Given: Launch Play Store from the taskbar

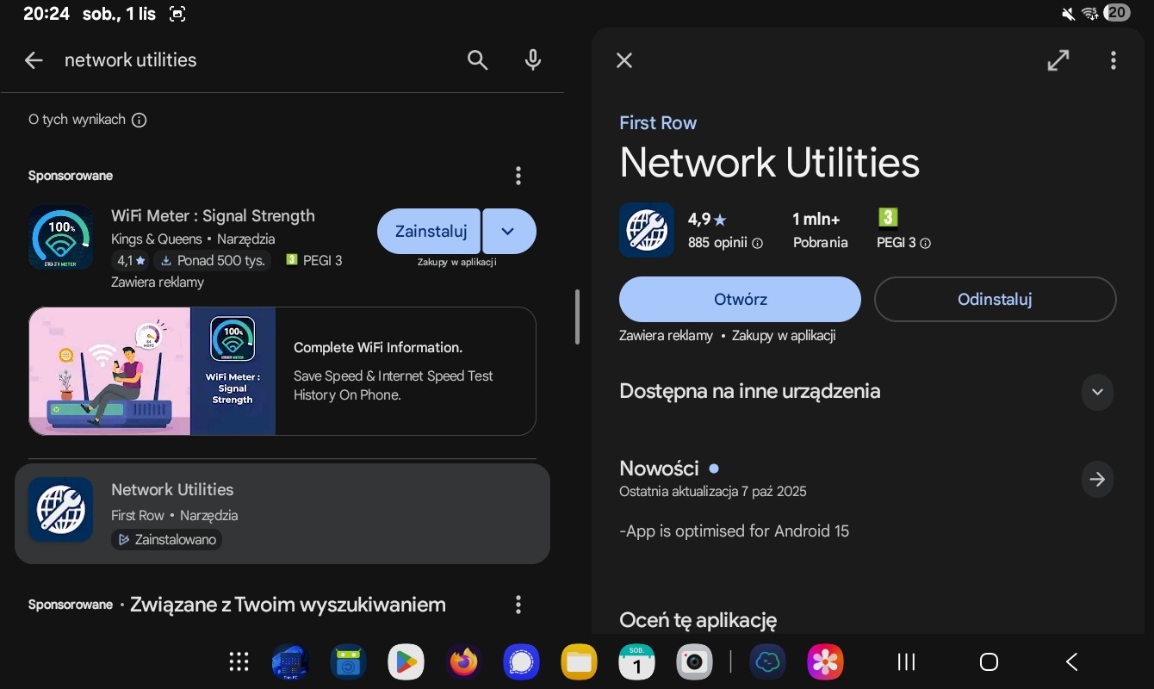Looking at the screenshot, I should tap(406, 661).
